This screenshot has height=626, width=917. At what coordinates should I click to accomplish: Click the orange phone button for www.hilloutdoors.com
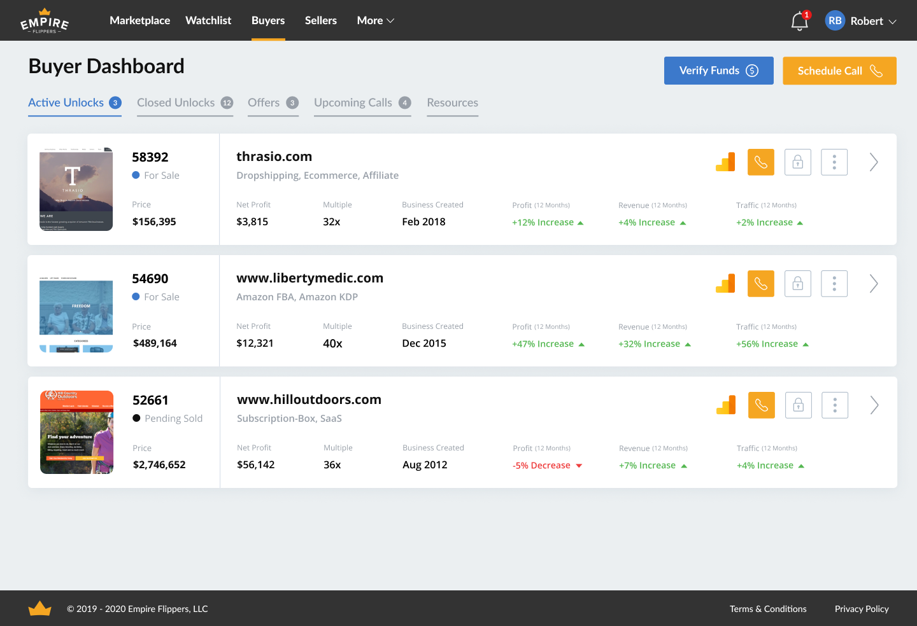coord(762,405)
